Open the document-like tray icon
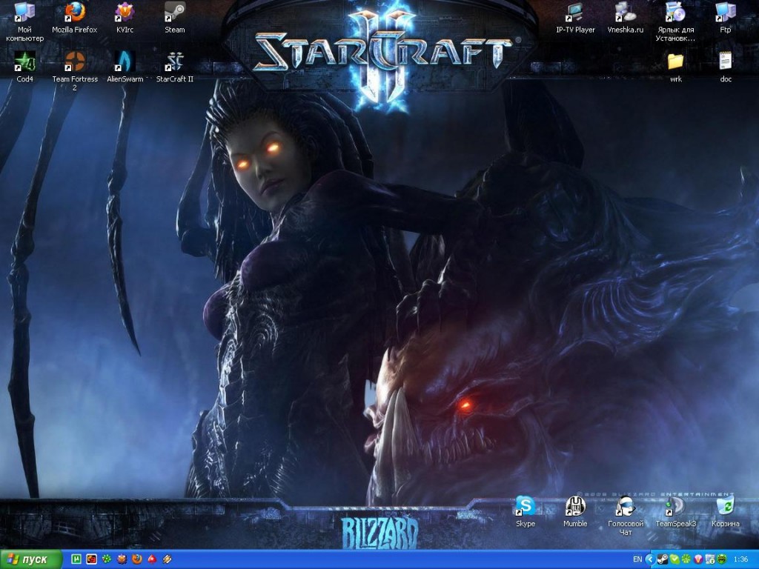The image size is (759, 569). [709, 560]
